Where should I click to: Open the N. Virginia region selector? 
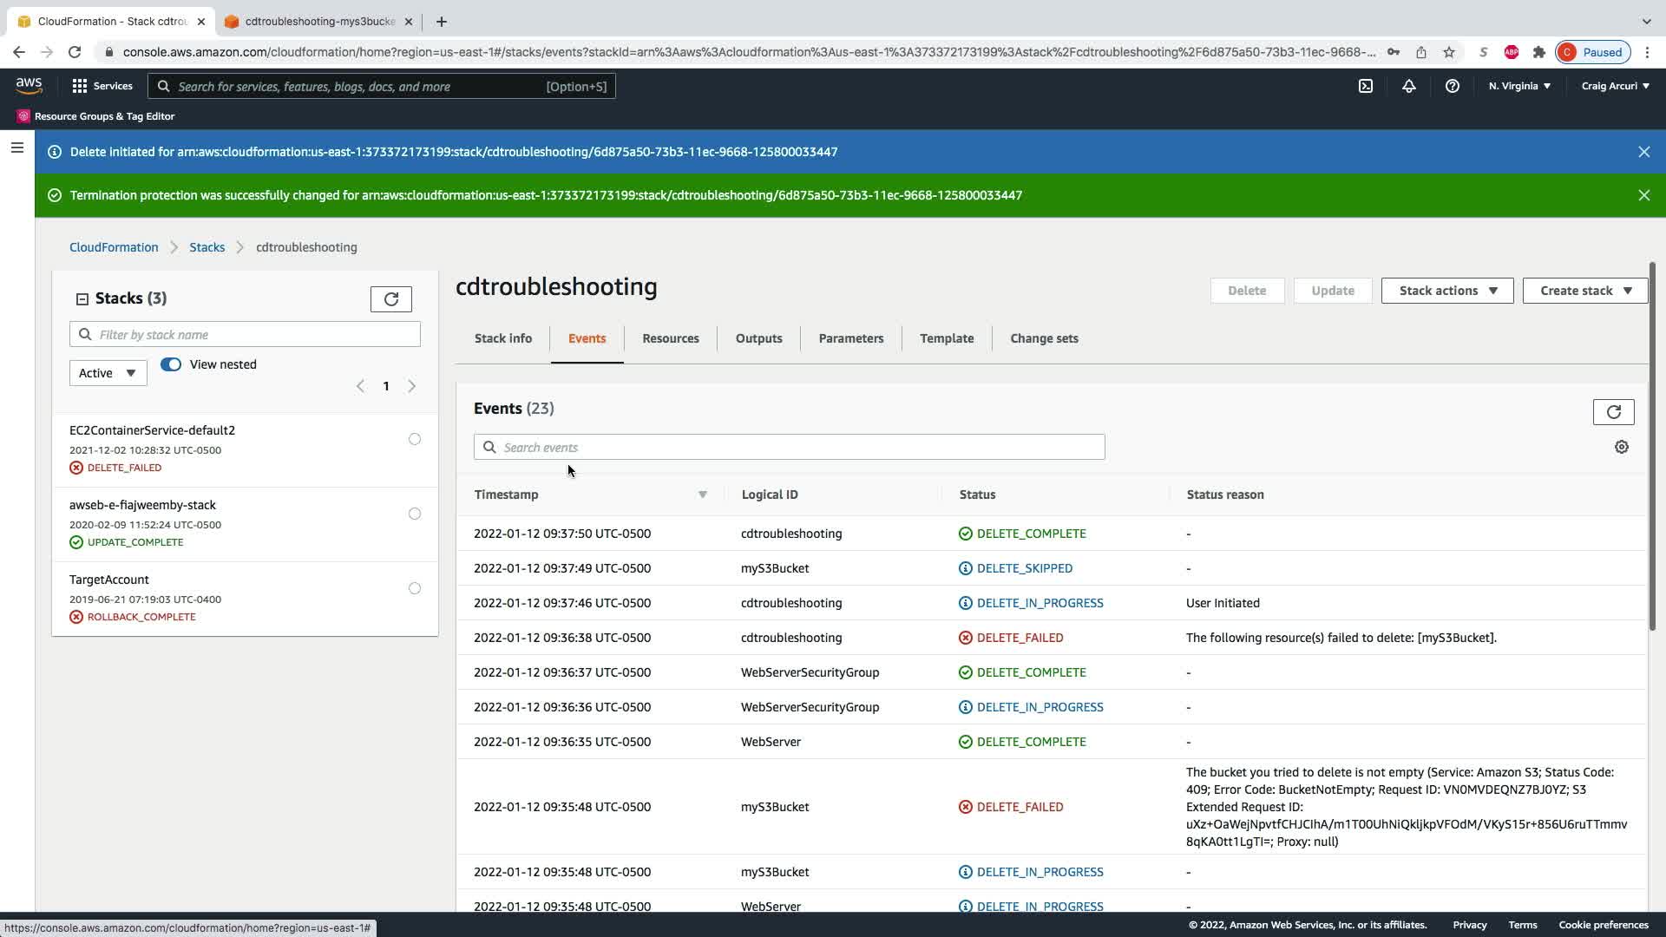1518,86
